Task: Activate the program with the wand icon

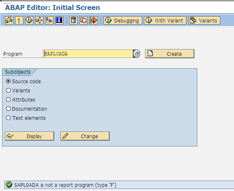Action: click(x=19, y=20)
